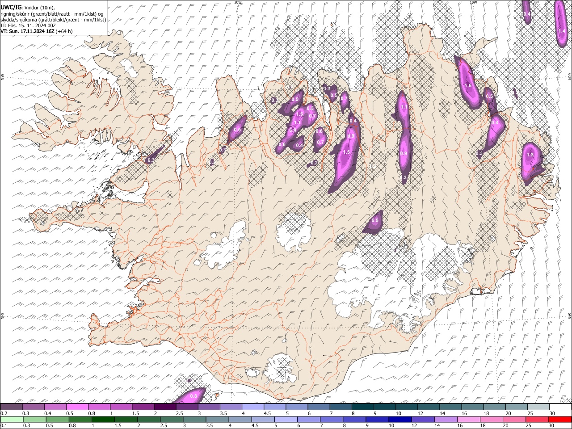Click the 0.6 value beside the 0.4 label
Image resolution: width=572 pixels, height=429 pixels.
[282, 144]
